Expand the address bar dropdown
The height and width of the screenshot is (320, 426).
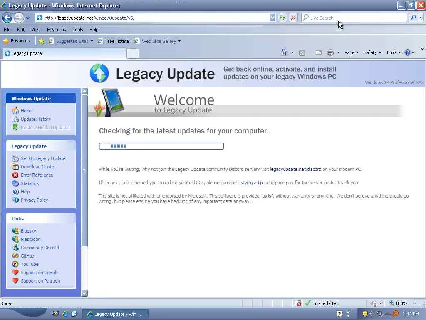click(272, 18)
